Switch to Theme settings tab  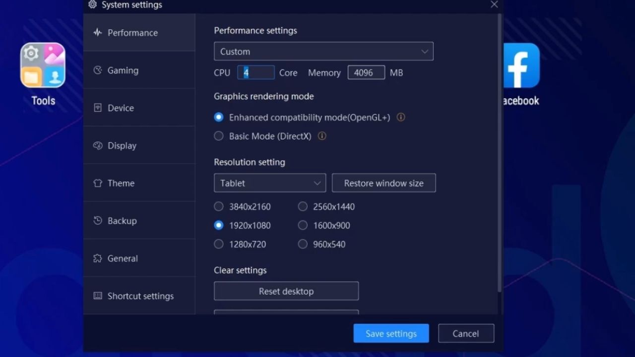pos(139,183)
